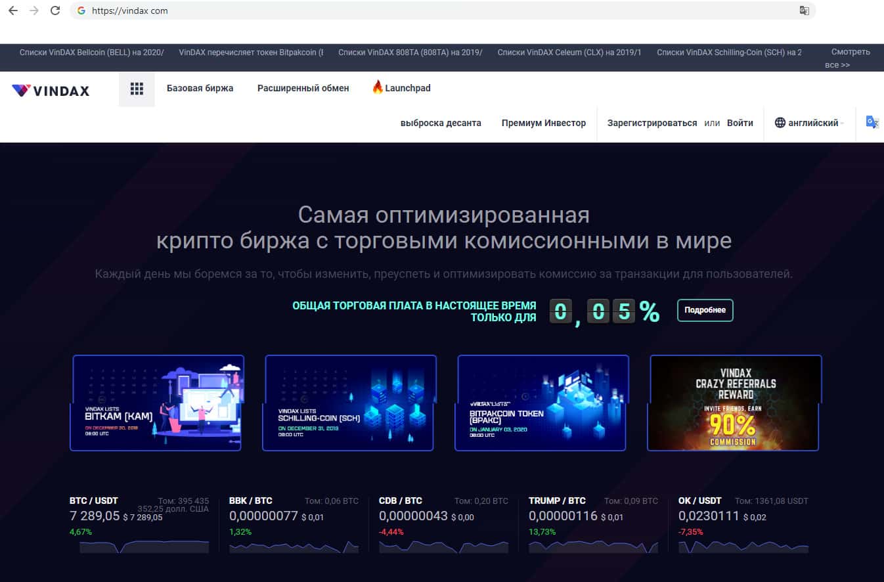884x582 pixels.
Task: Click the Смотреть все link
Action: point(847,58)
